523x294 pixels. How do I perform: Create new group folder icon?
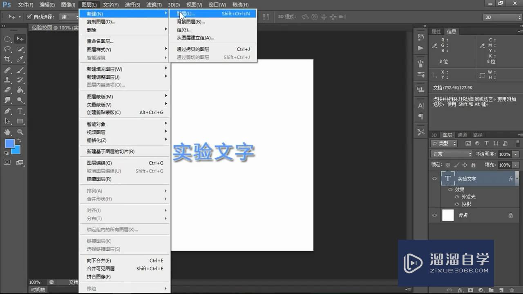coord(492,290)
